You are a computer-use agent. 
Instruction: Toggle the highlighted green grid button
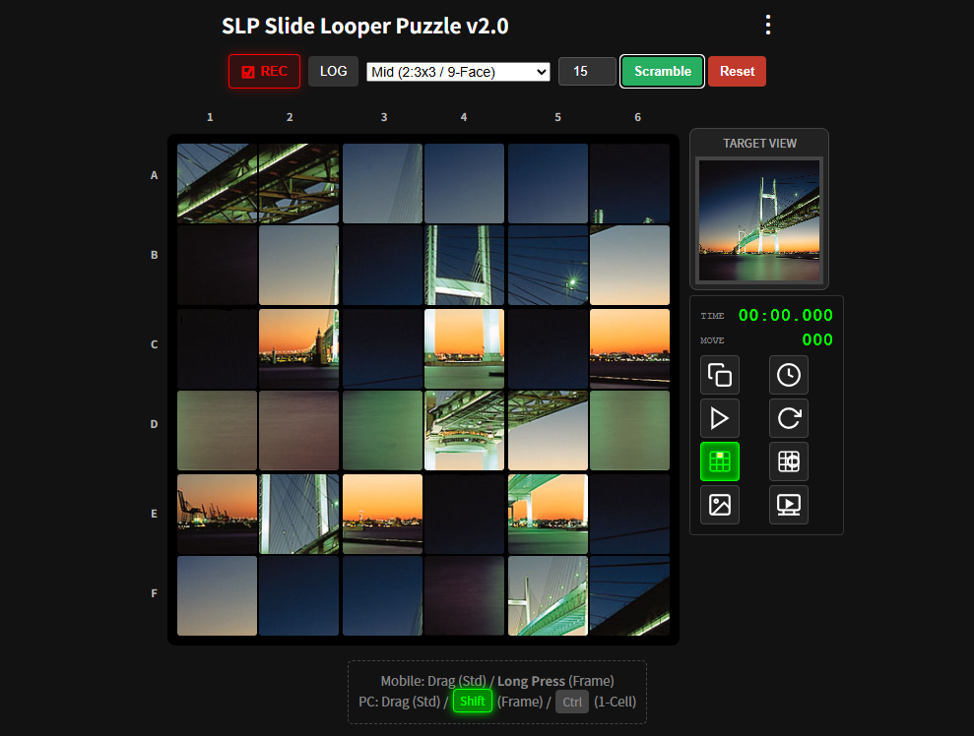coord(720,461)
